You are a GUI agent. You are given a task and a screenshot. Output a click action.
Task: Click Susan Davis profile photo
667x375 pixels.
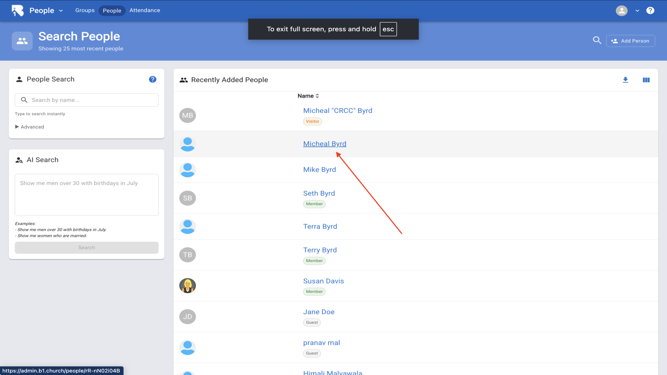pos(188,286)
